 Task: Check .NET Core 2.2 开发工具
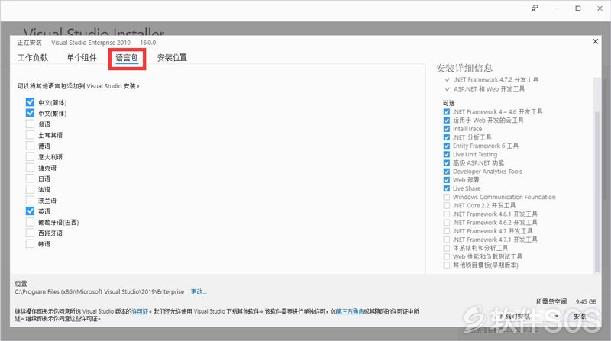(447, 205)
